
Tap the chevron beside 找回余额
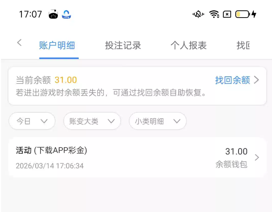[x=256, y=80]
